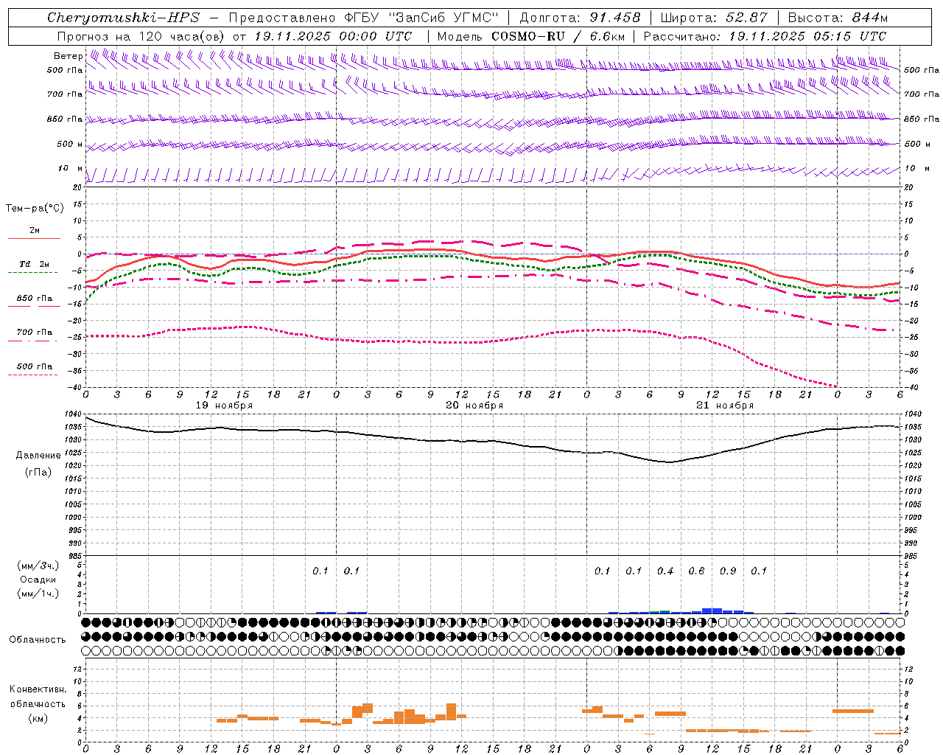Click the '21 ноября' date label
This screenshot has width=943, height=755.
coord(725,405)
